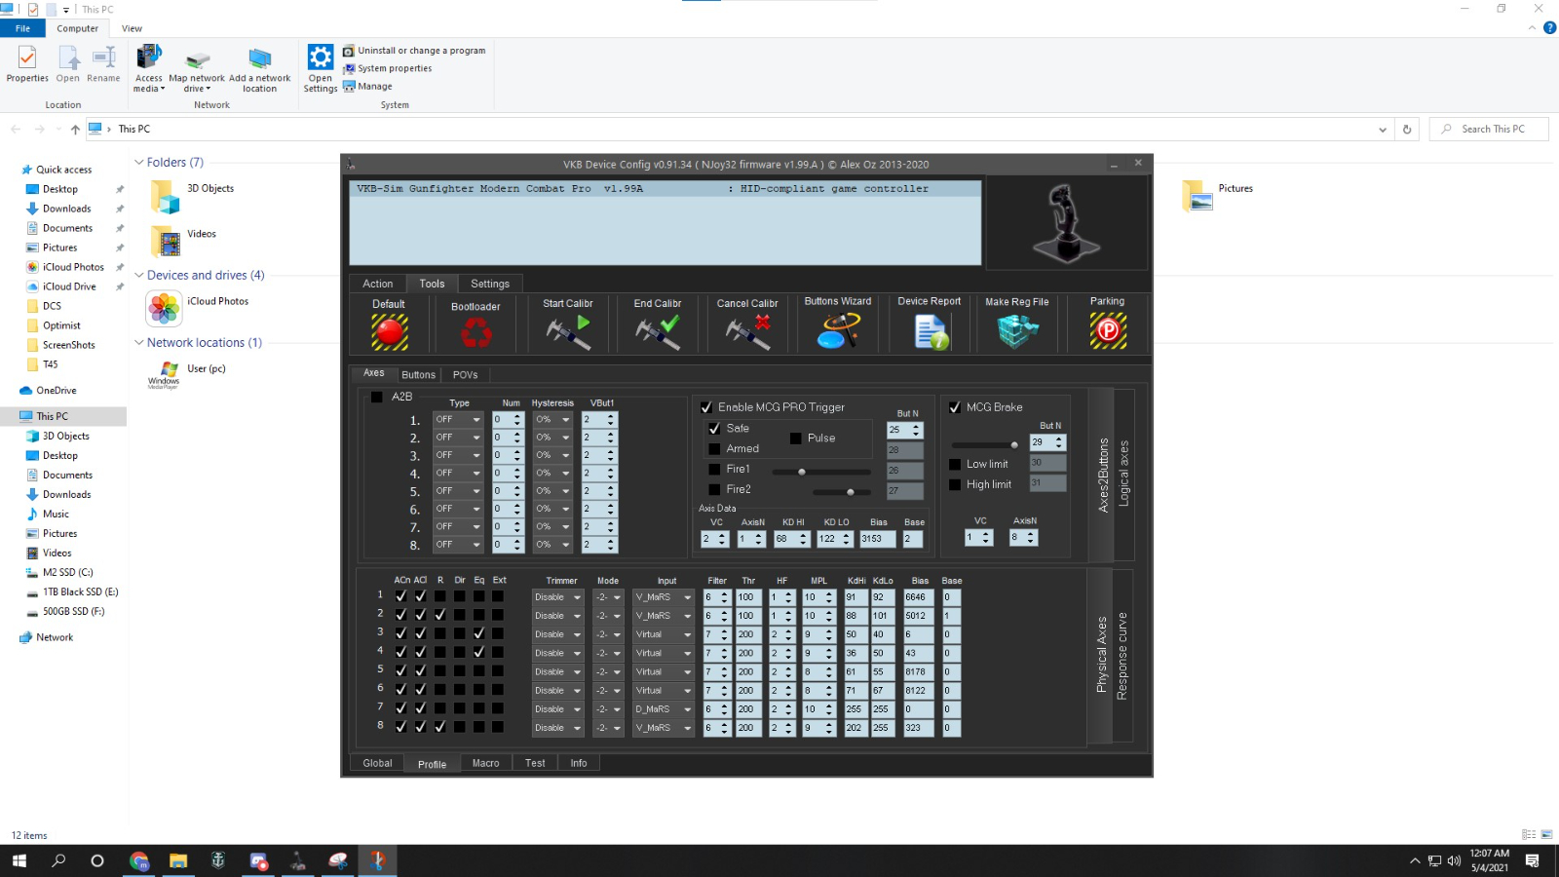Collapse the Devices and drives group
Screen dimensions: 1559x877
click(139, 276)
